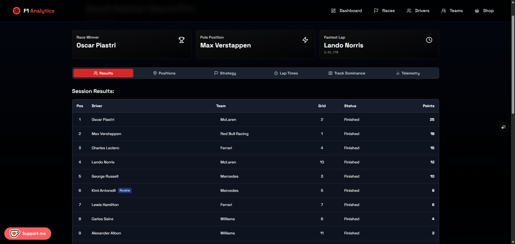Select Alexander Albon driver name
Viewport: 515px width, 244px height.
[x=106, y=233]
